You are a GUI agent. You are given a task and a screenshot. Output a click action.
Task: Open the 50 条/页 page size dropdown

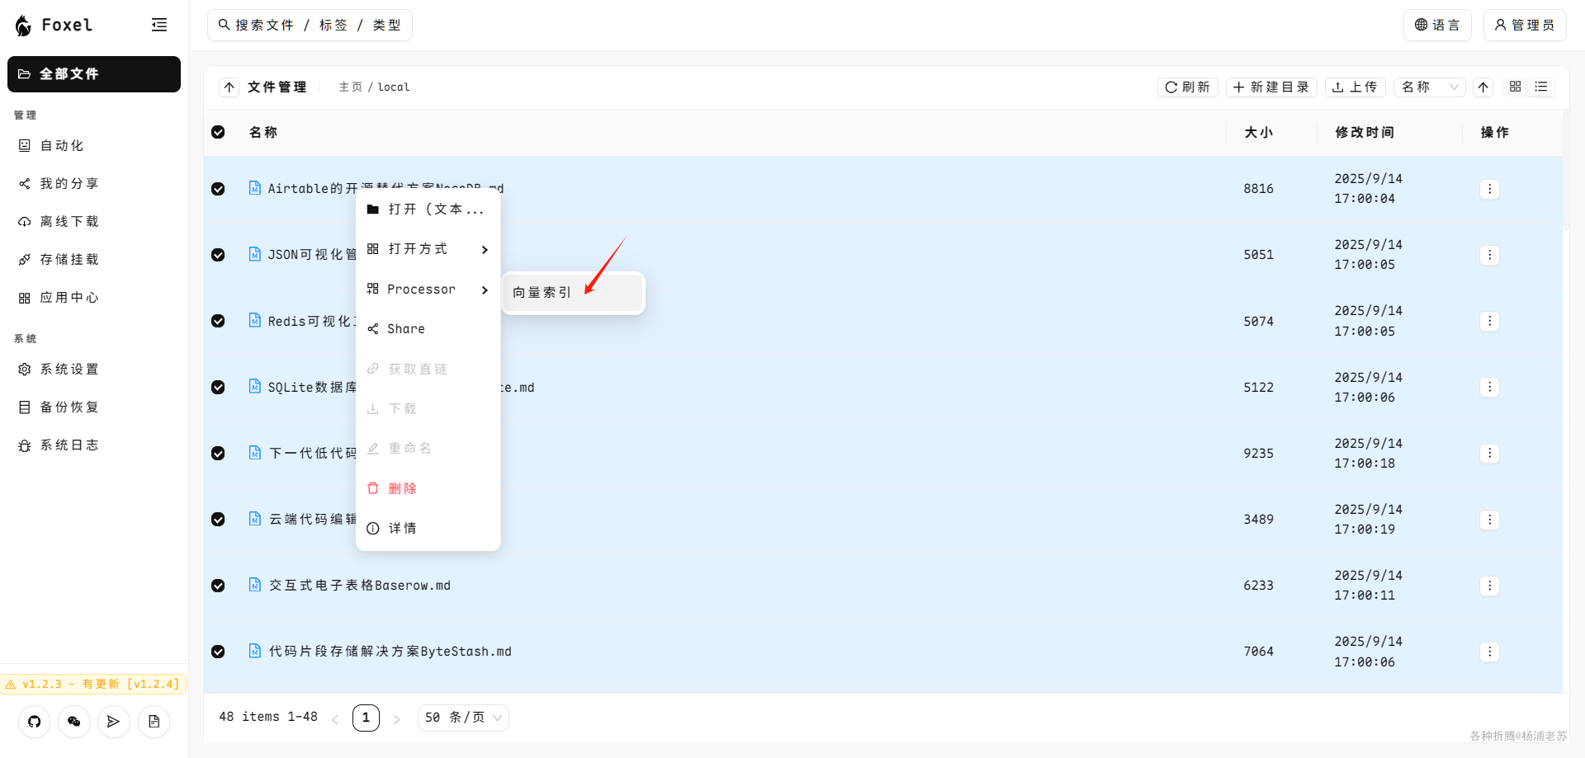[463, 718]
